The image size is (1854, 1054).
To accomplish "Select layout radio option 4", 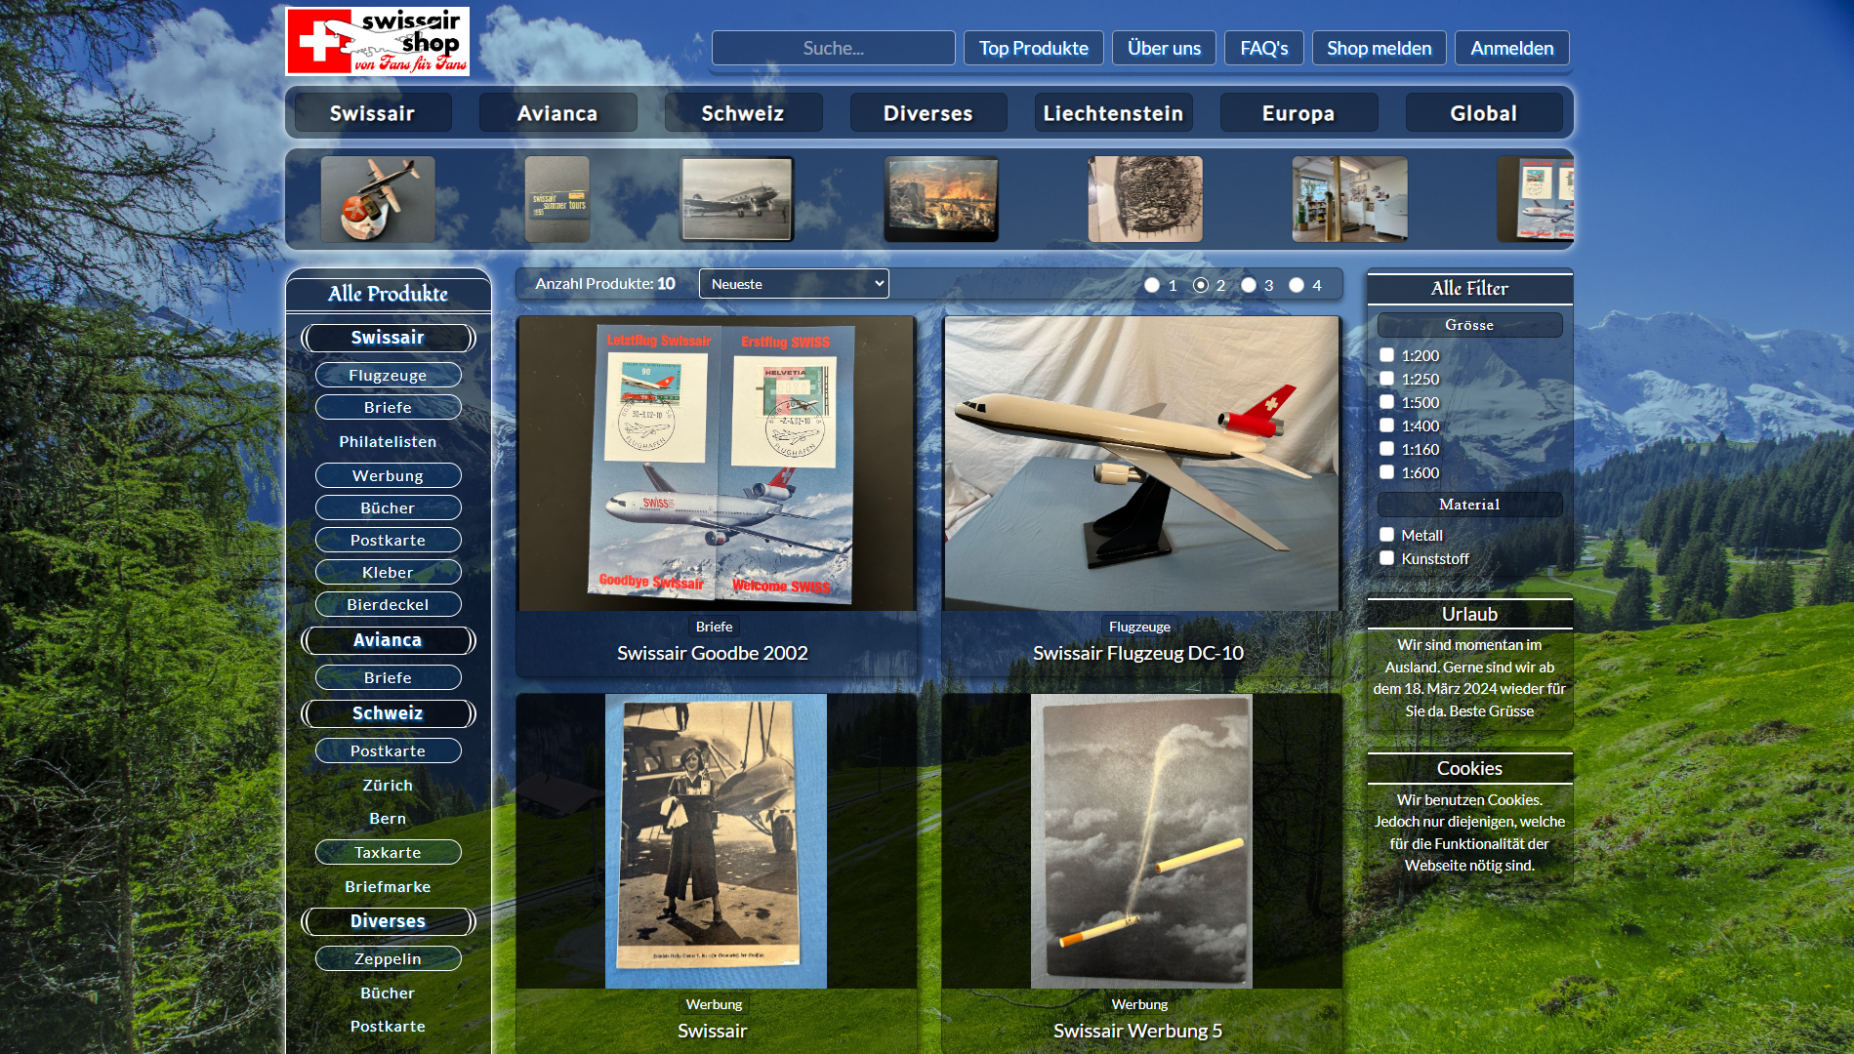I will [1297, 285].
